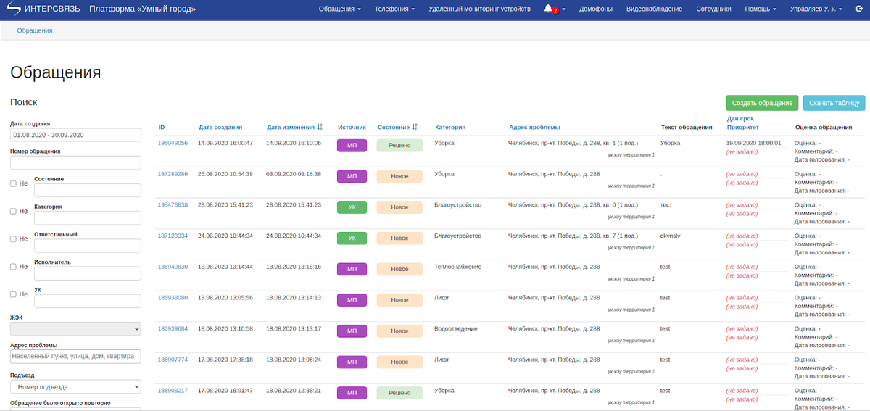Focus the Состояние filter input

pyautogui.click(x=87, y=190)
